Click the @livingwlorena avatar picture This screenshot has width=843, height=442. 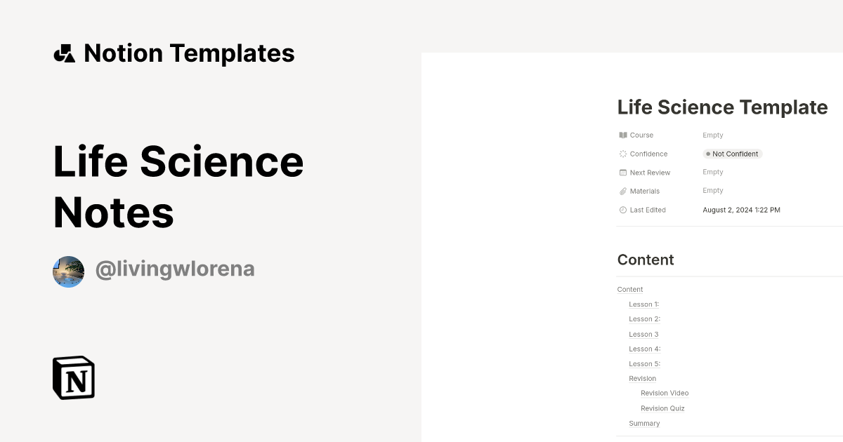click(x=68, y=271)
